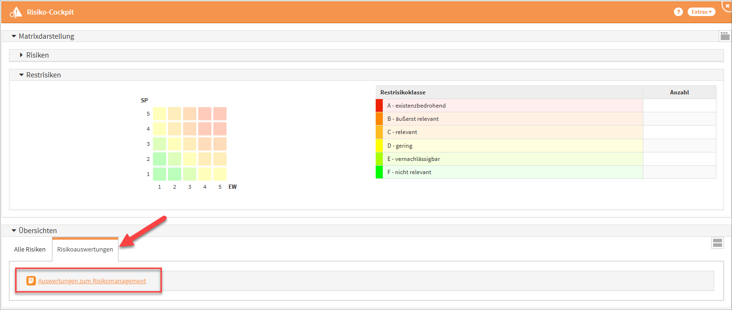
Task: Click the green swatch for F - nicht relevant
Action: tap(379, 172)
